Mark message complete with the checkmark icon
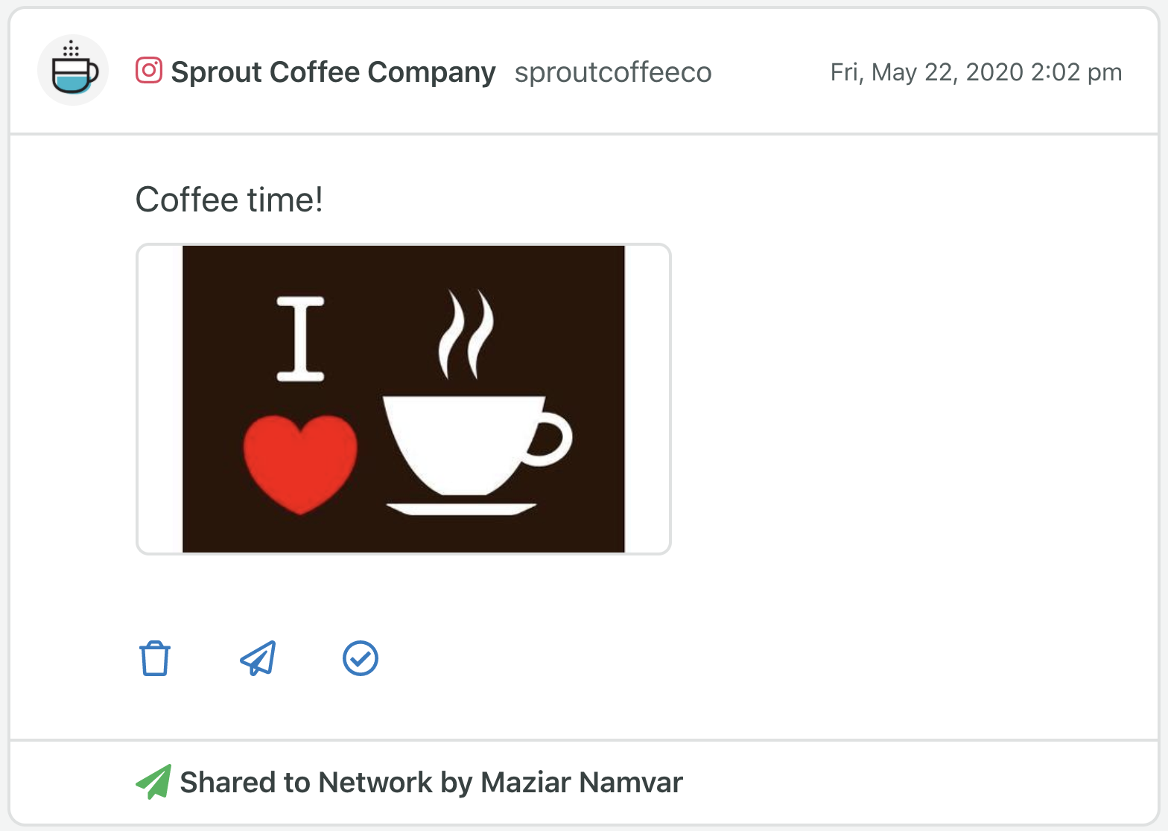The height and width of the screenshot is (831, 1168). (361, 658)
